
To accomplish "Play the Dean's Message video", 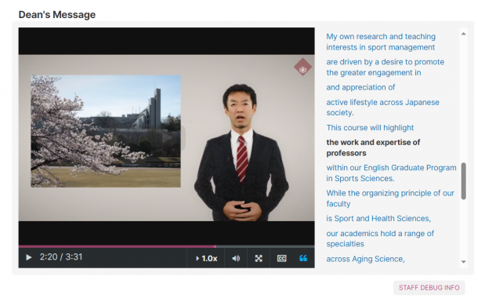I will [29, 257].
